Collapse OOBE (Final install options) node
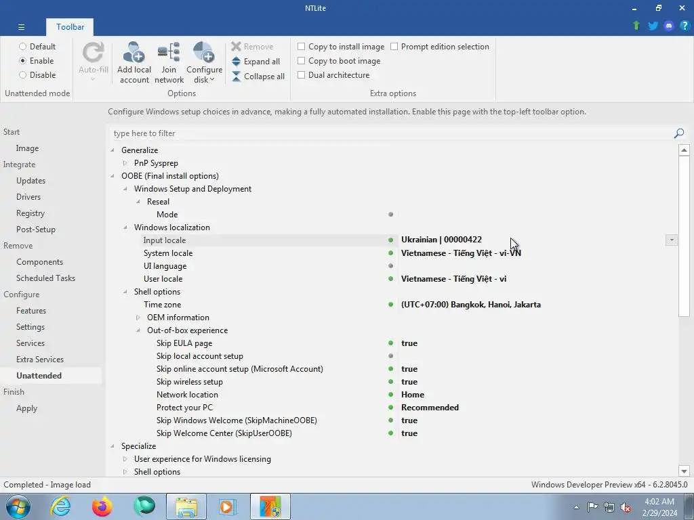The image size is (694, 520). click(113, 176)
